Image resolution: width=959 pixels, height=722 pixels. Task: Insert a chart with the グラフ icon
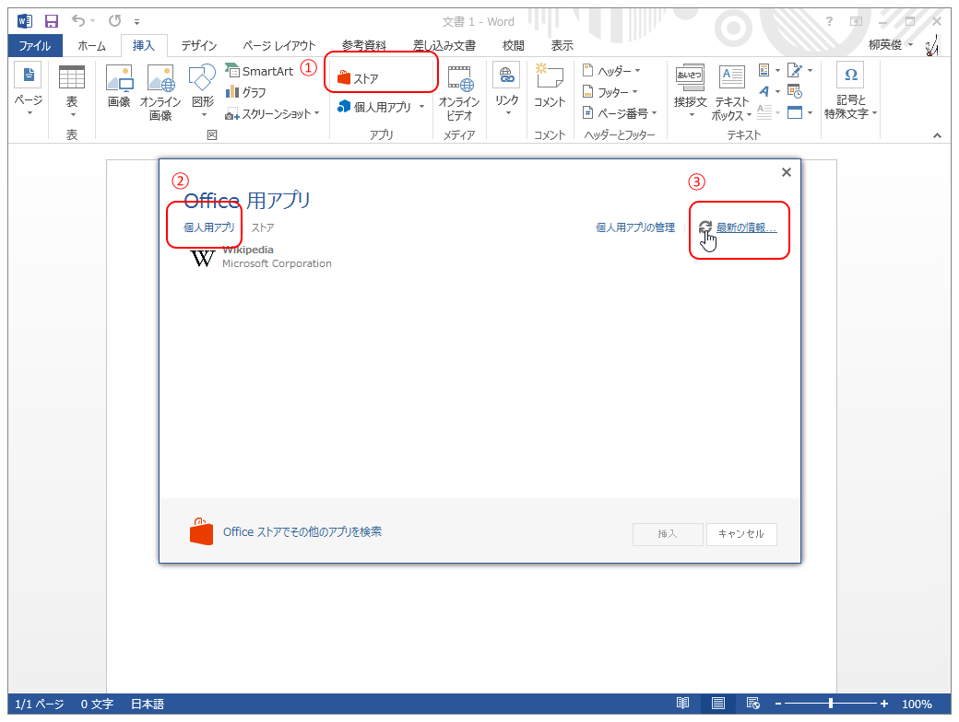(249, 91)
